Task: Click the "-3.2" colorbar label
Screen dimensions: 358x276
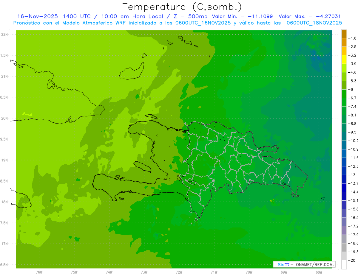Action: tap(352, 55)
